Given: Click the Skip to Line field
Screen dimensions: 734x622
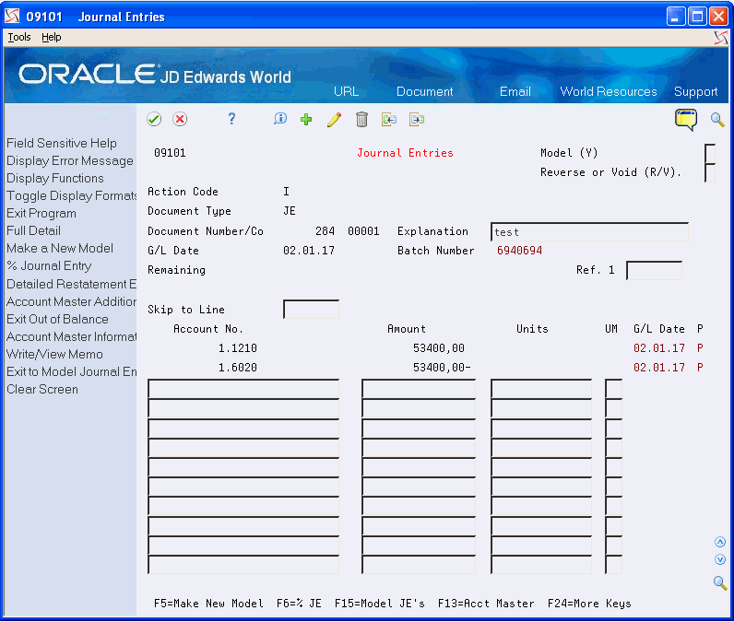Looking at the screenshot, I should tap(311, 309).
